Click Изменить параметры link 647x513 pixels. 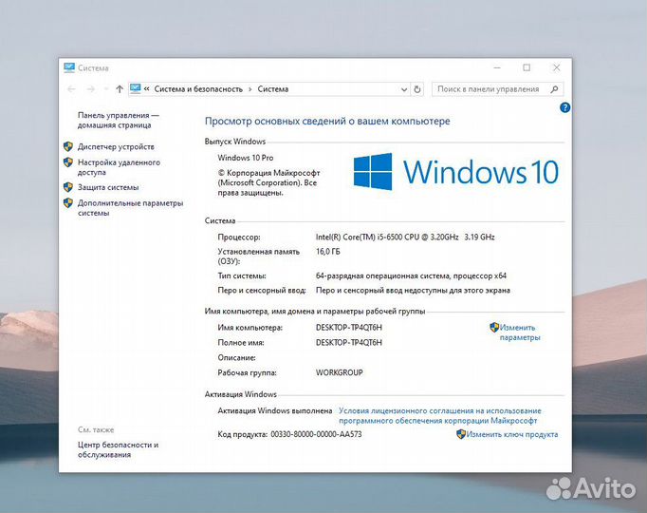520,332
